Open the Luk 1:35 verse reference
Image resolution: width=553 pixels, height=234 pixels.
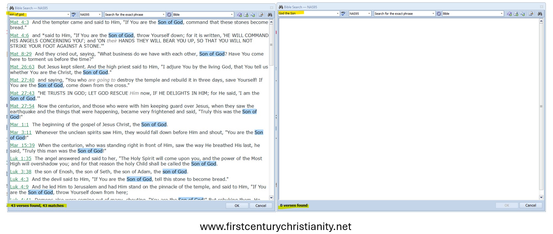pyautogui.click(x=21, y=158)
